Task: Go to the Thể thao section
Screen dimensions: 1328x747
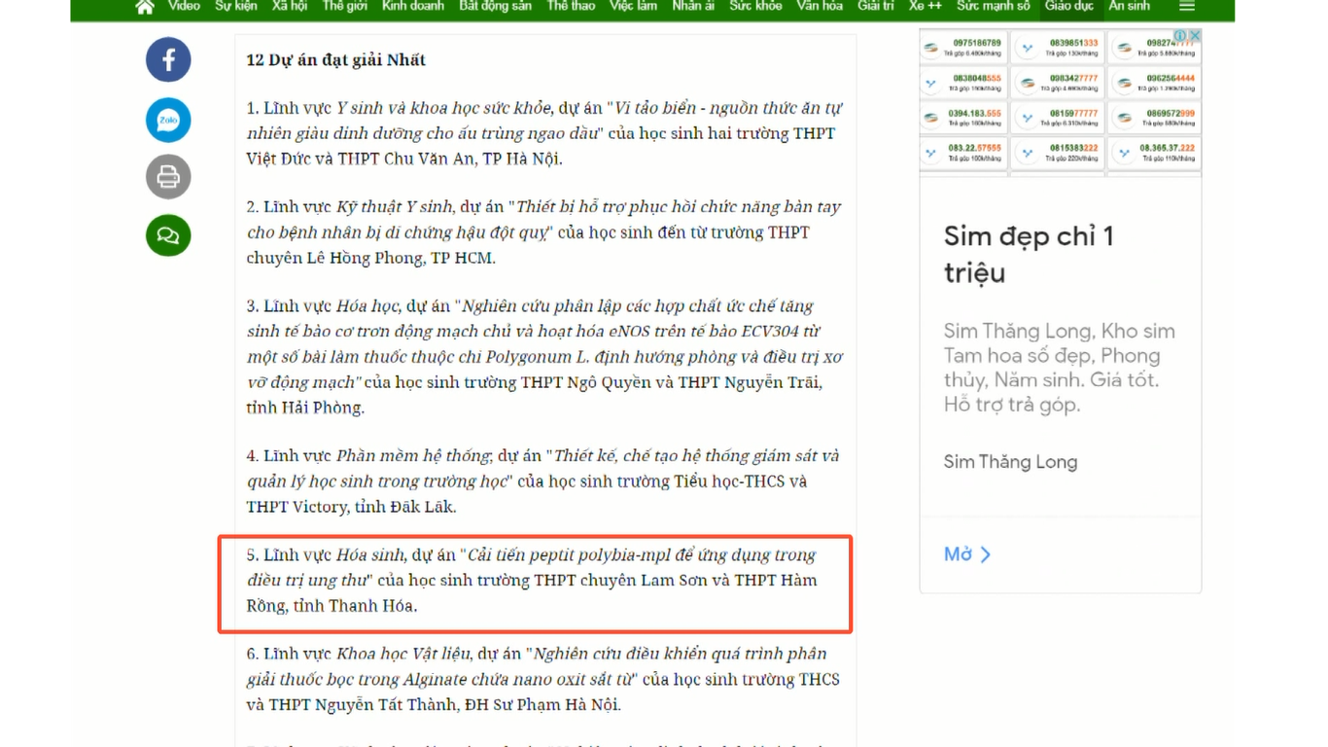Action: coord(571,6)
